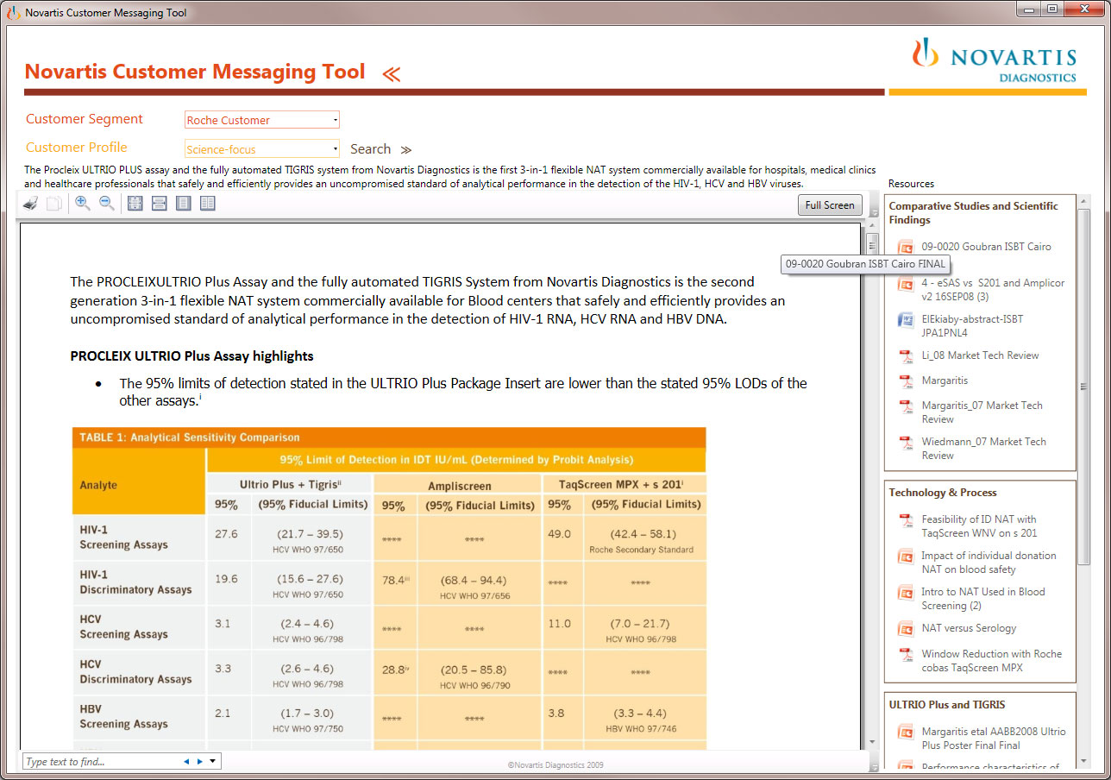Image resolution: width=1111 pixels, height=780 pixels.
Task: Click the PDF icon for Margaritis_07 Market Tech Review
Action: (906, 406)
